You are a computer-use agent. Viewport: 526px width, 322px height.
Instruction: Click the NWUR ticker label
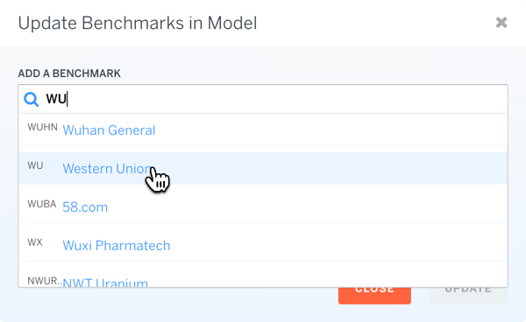pyautogui.click(x=45, y=281)
